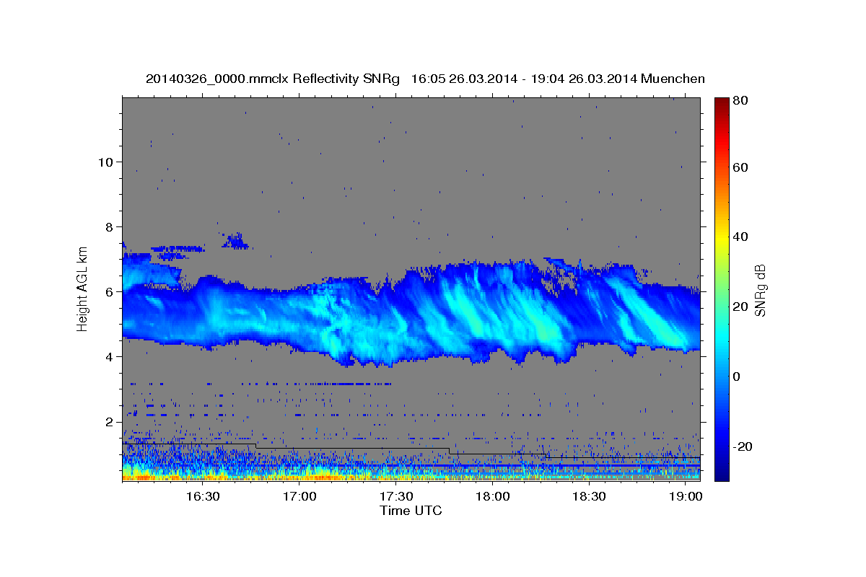This screenshot has height=577, width=866.
Task: Click the 18:00 time tick label
Action: pos(493,496)
